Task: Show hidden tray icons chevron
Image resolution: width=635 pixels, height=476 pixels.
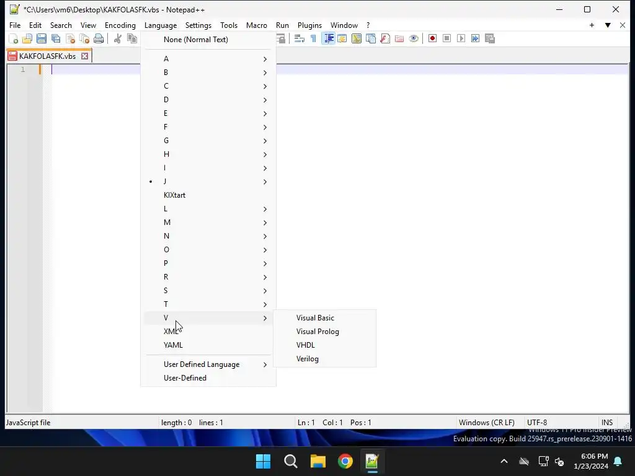Action: point(504,461)
